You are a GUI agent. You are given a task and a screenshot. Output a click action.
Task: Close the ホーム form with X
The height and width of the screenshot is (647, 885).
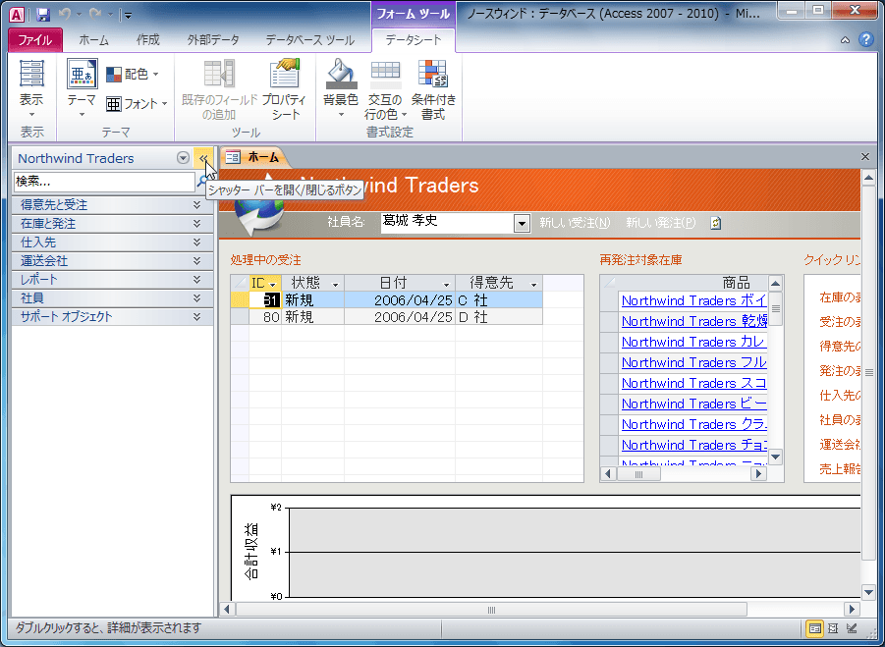(864, 157)
